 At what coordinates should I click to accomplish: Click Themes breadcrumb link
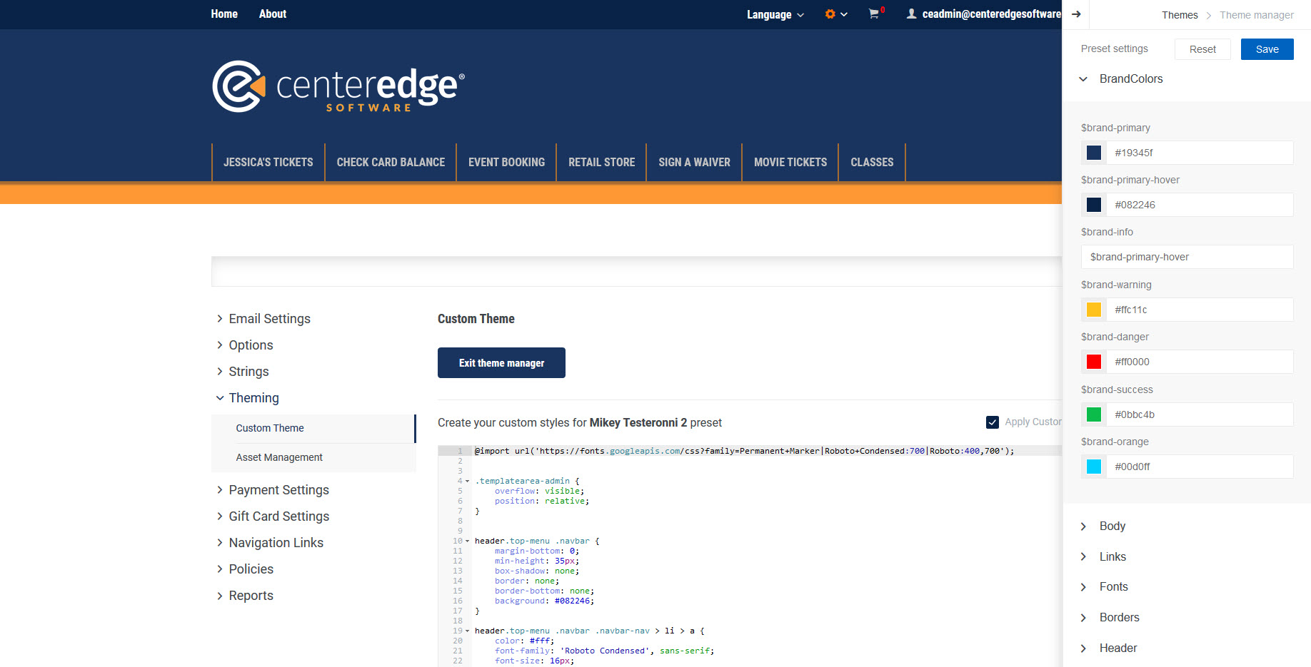point(1180,15)
